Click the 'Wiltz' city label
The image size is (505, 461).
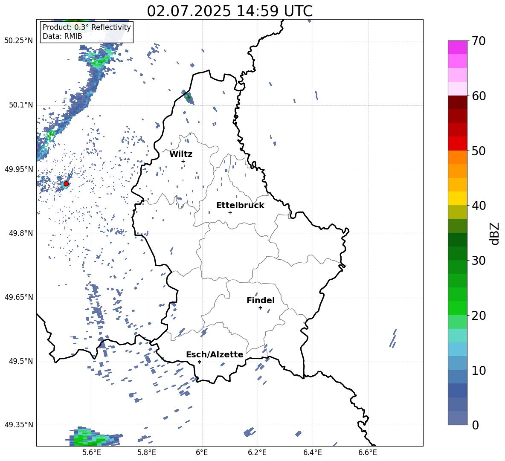tap(181, 154)
